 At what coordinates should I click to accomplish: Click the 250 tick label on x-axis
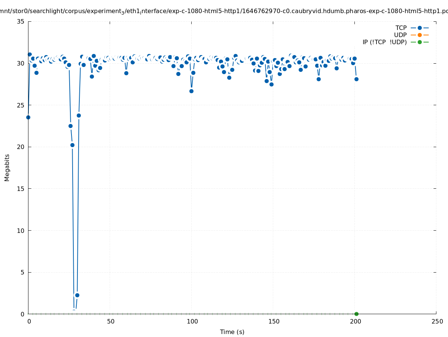(x=436, y=321)
